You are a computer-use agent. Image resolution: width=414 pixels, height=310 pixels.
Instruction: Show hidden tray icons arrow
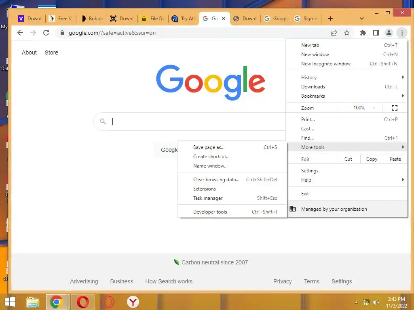(356, 302)
